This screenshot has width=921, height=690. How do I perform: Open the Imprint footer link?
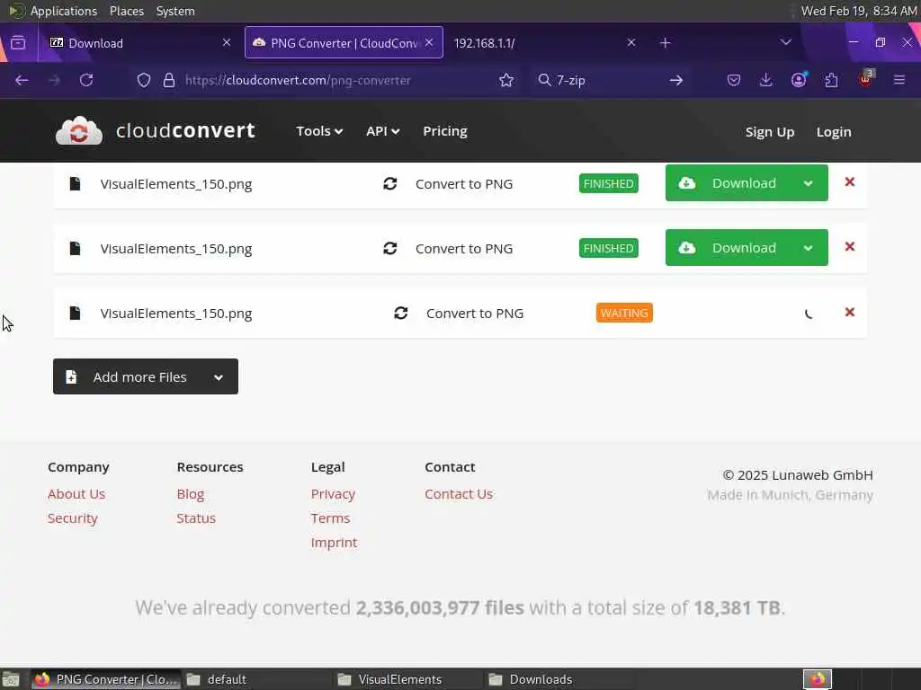coord(334,543)
